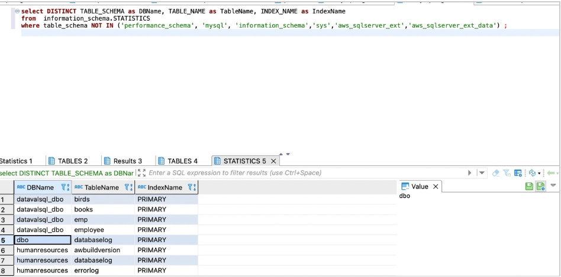Open the Value panel view menu arrow
Image resolution: width=561 pixels, height=277 pixels.
pyautogui.click(x=553, y=185)
